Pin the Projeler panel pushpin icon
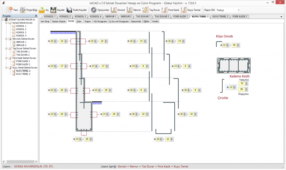Screen dimensions: 286x170 [36, 16]
